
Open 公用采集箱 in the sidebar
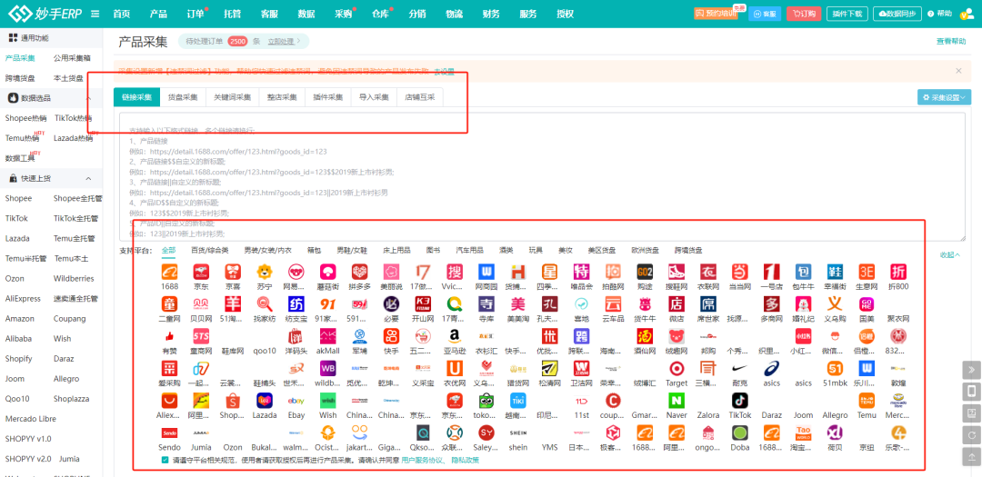tap(72, 58)
